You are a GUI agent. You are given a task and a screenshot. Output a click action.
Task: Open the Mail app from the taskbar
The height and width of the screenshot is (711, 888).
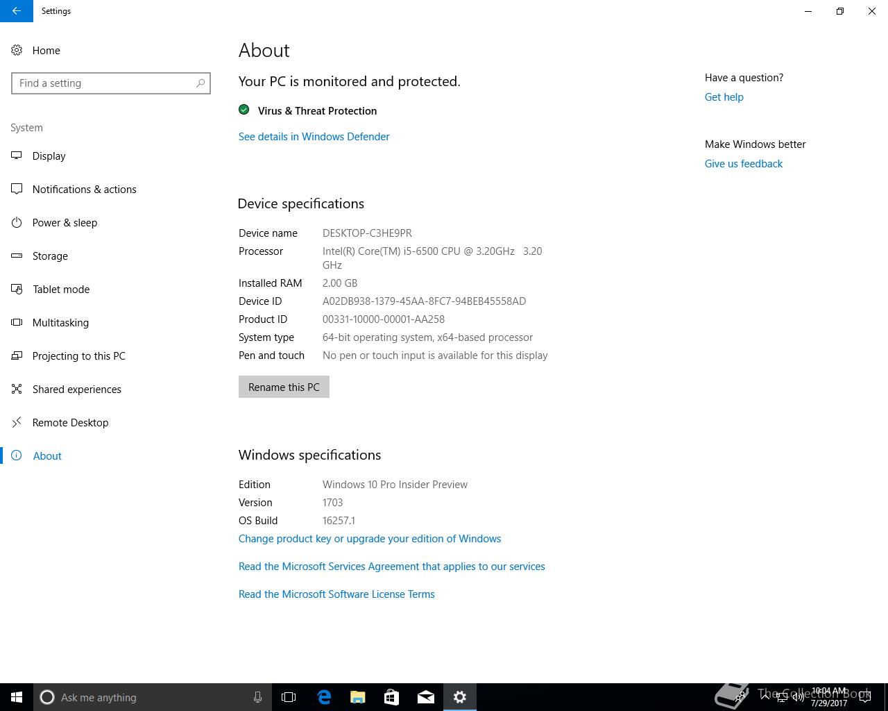pyautogui.click(x=426, y=697)
